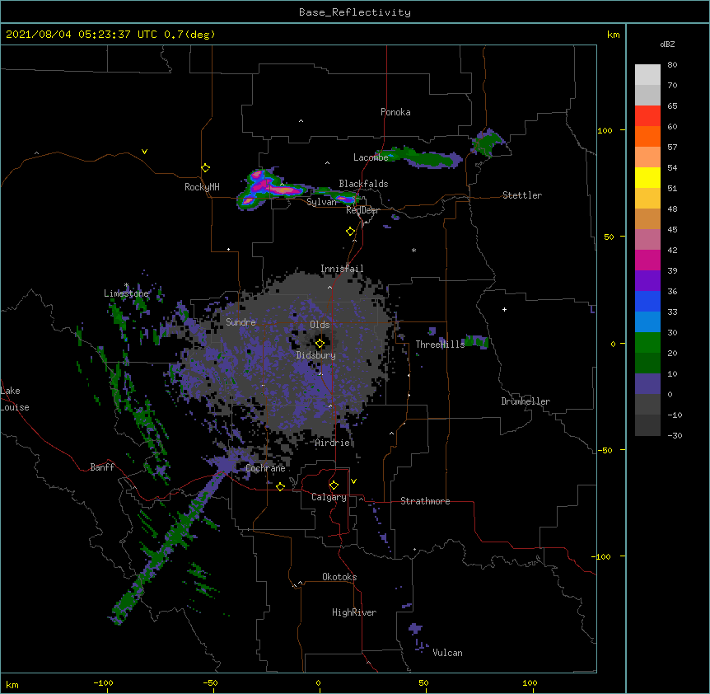Click the yellow diamond marker above Calgary label
The image size is (710, 694).
coord(334,485)
